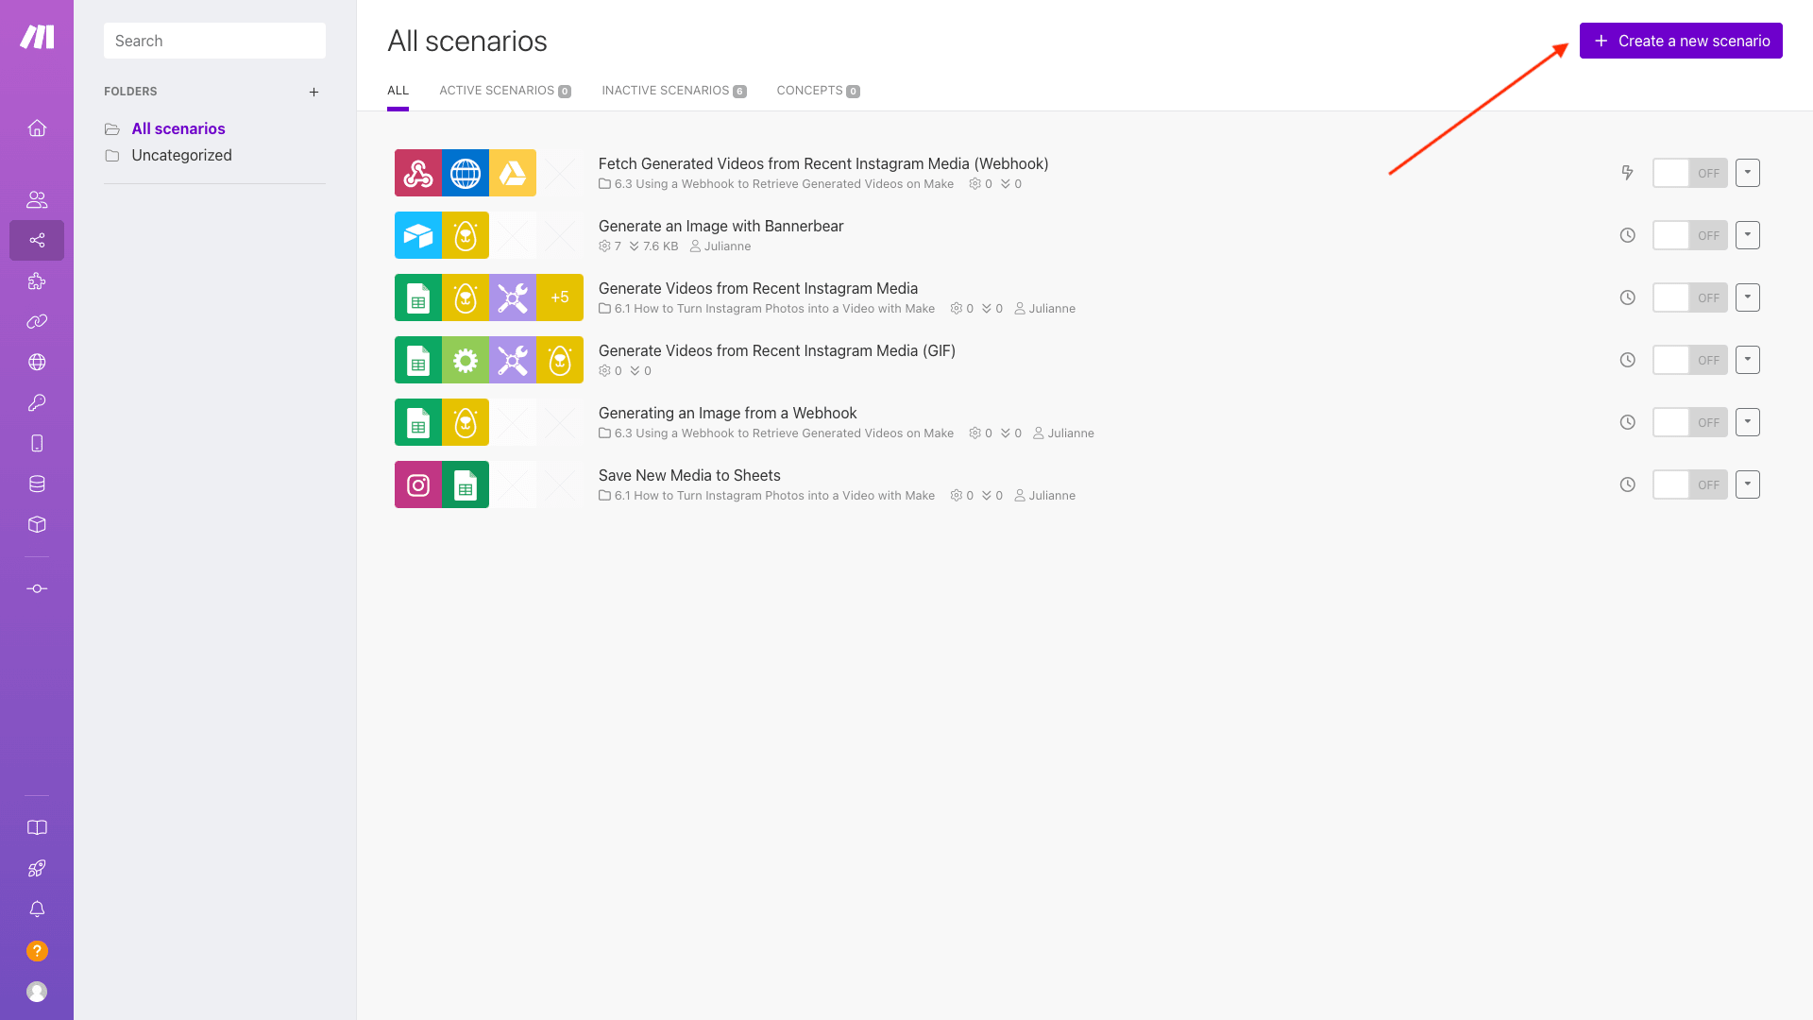1813x1020 pixels.
Task: Switch to Inactive Scenarios tab
Action: pos(674,91)
